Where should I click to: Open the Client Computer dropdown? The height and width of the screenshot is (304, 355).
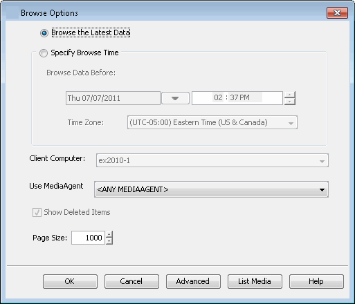tap(322, 161)
